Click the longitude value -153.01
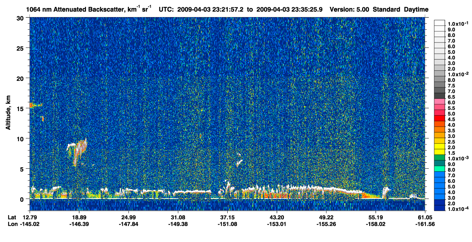The height and width of the screenshot is (242, 472). point(277,224)
